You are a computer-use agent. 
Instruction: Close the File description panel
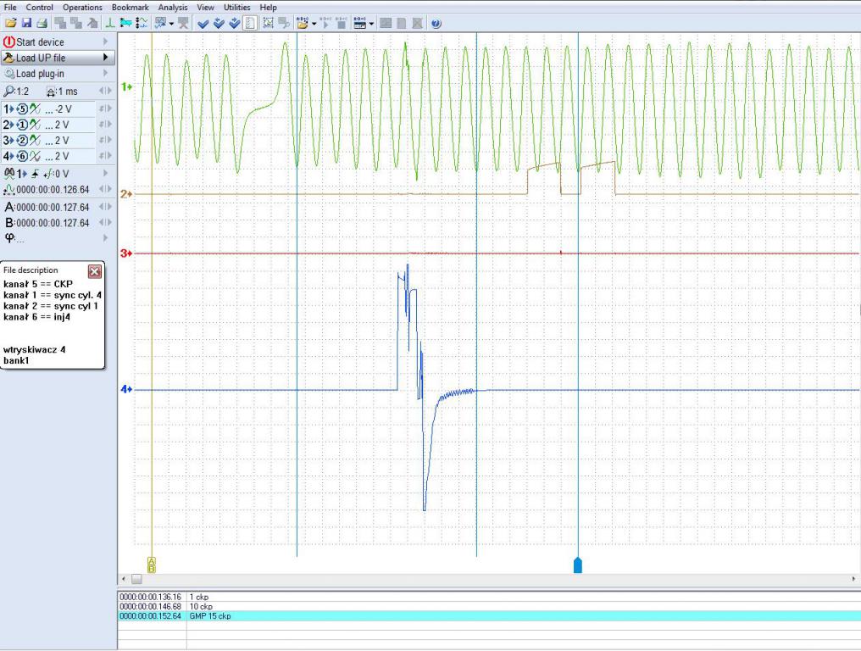(x=95, y=271)
